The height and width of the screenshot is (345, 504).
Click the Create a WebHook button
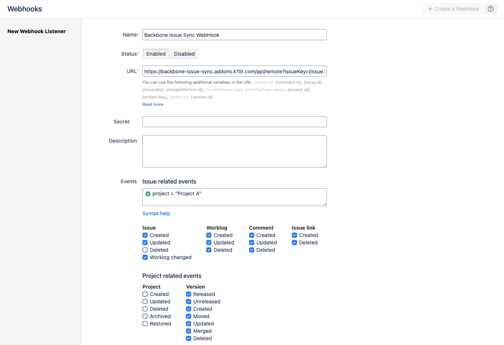point(453,8)
